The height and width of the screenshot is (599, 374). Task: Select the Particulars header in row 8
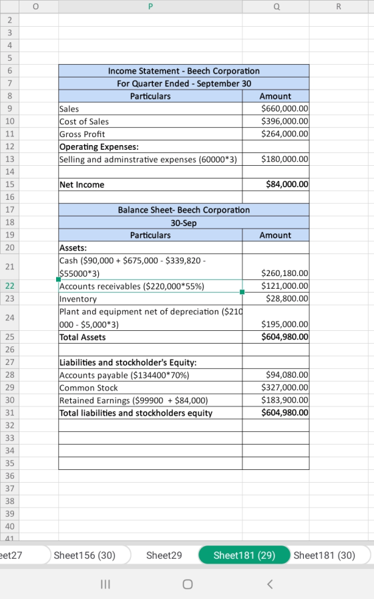tap(150, 96)
